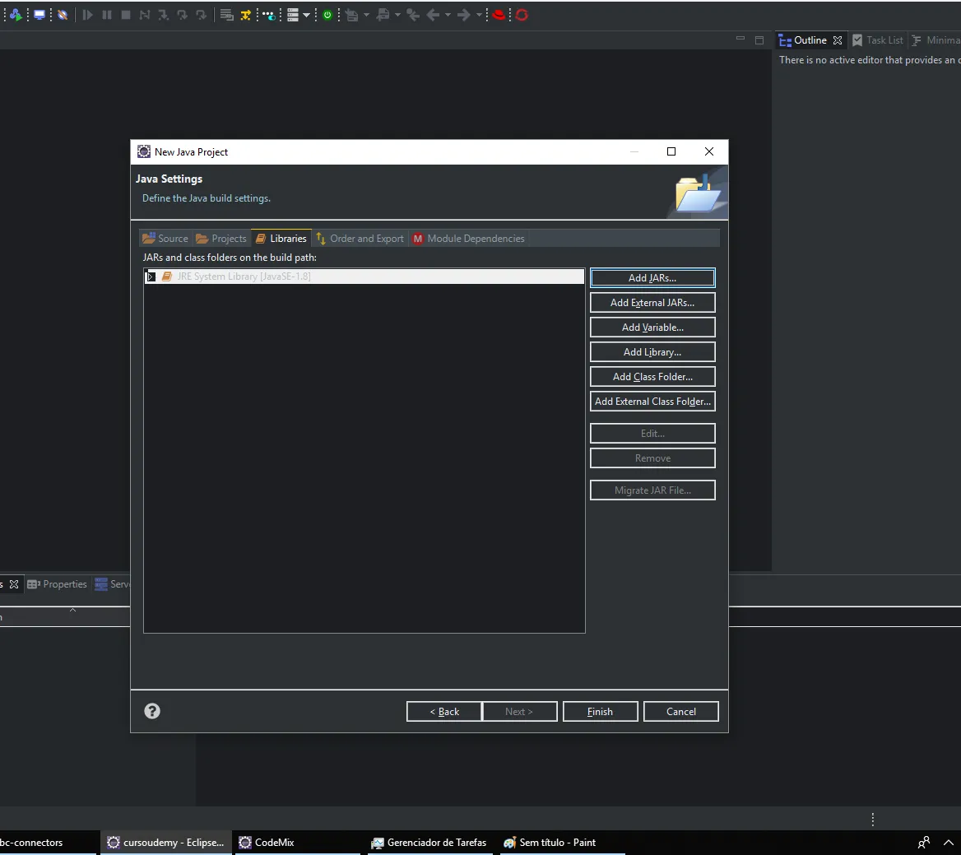Click Finish to create the project
The image size is (961, 855).
point(600,712)
